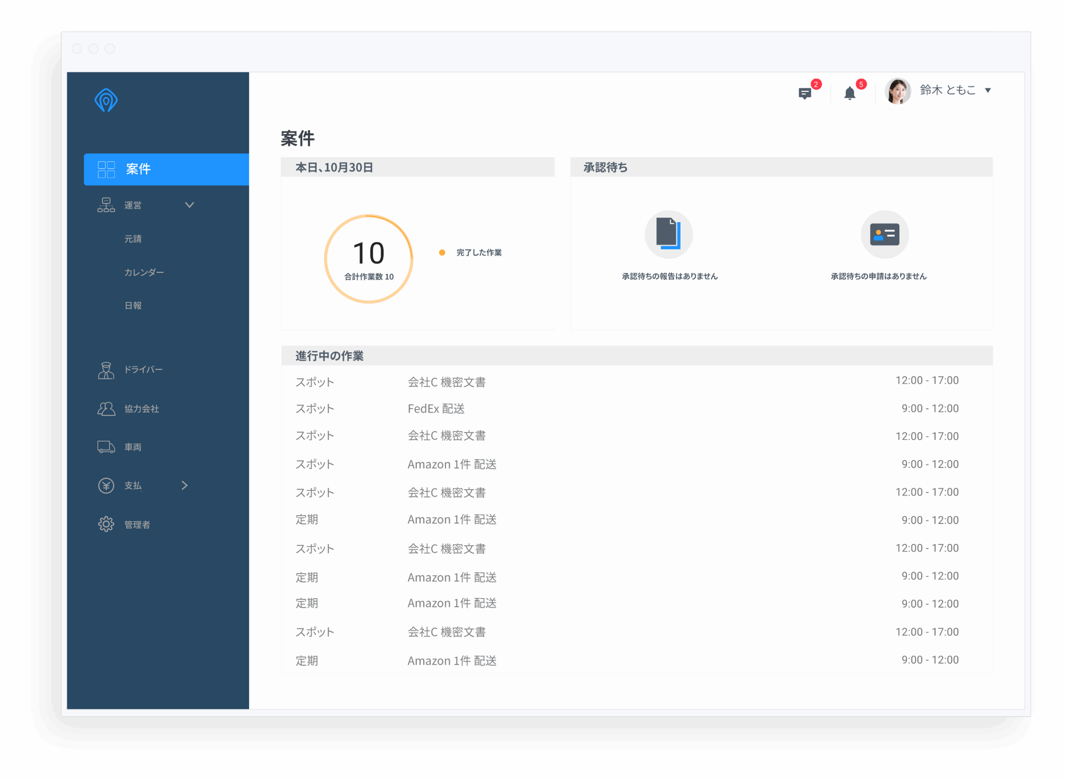Click the 支払 yen icon
The width and height of the screenshot is (1065, 780).
106,485
